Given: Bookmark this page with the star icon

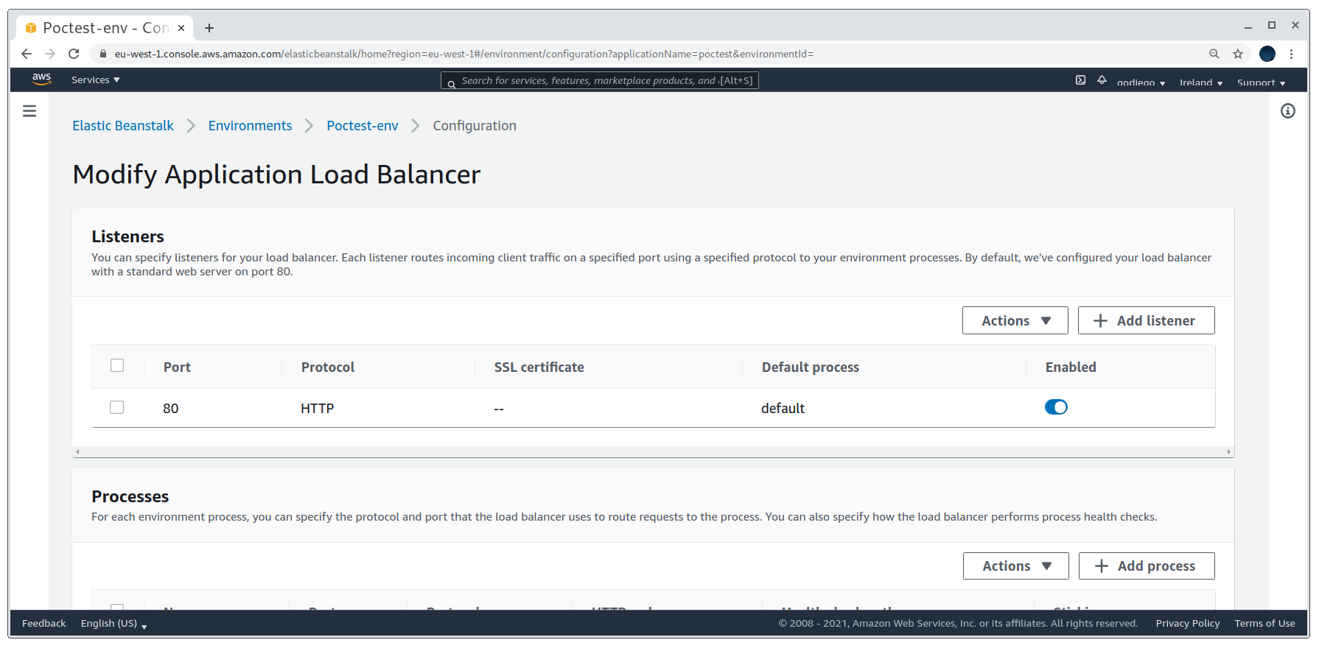Looking at the screenshot, I should [1238, 54].
